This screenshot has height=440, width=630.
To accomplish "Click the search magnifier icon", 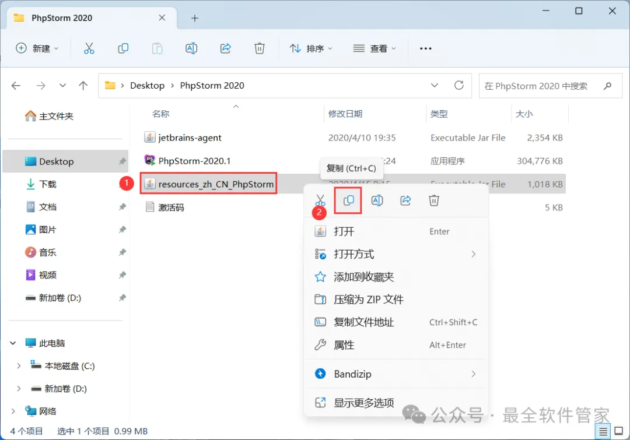I will (607, 86).
